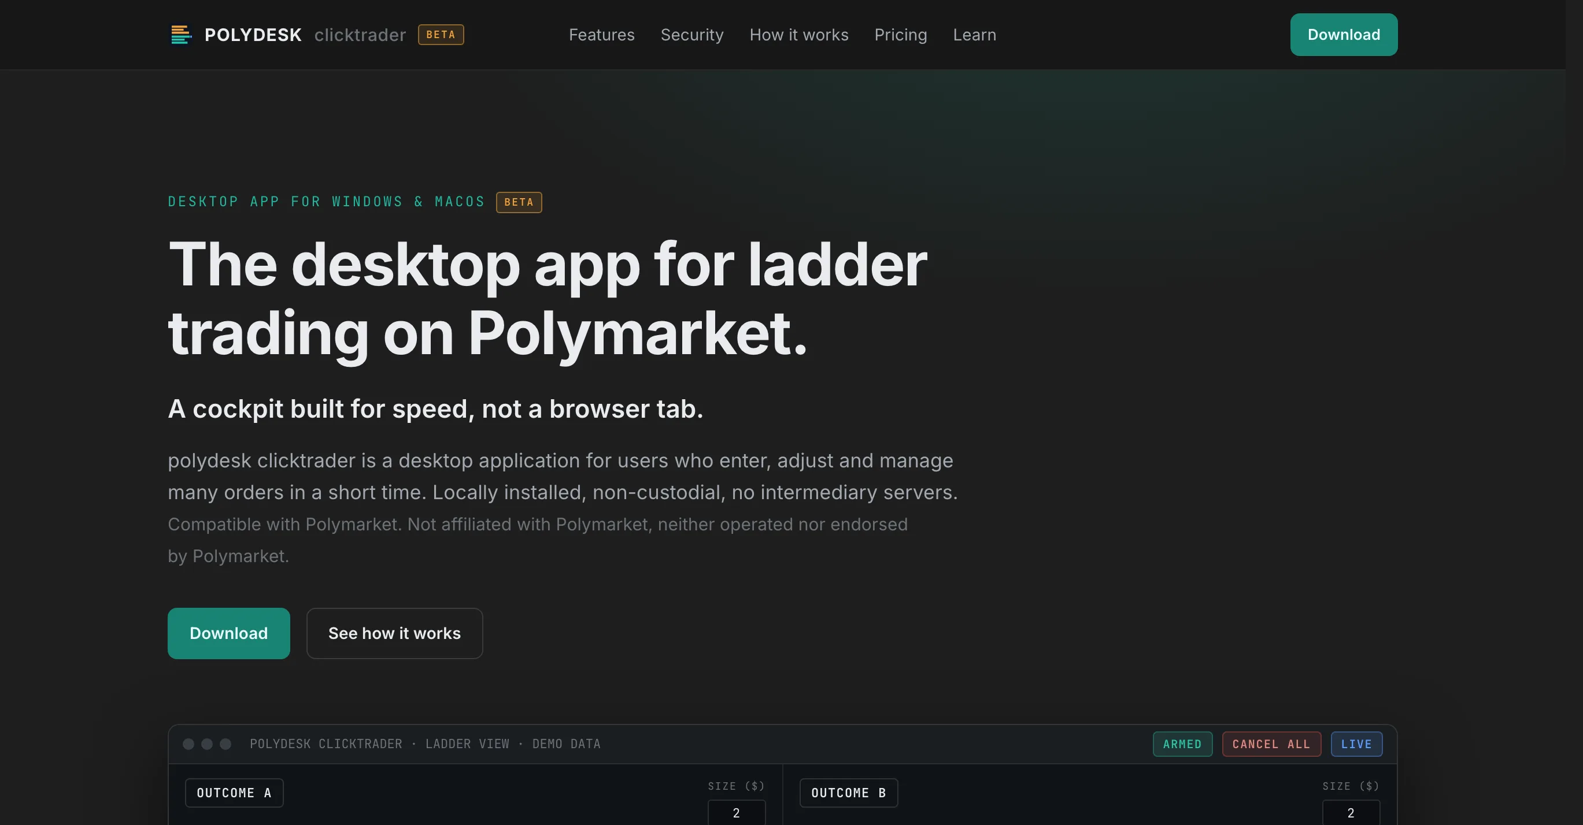The image size is (1583, 825).
Task: Go to How it works section
Action: pyautogui.click(x=798, y=35)
